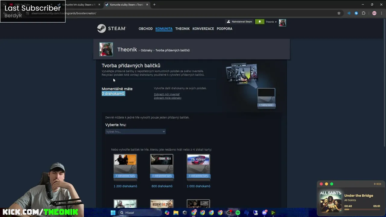
Task: Click the profile avatar beside Theonik dropdown
Action: [282, 23]
